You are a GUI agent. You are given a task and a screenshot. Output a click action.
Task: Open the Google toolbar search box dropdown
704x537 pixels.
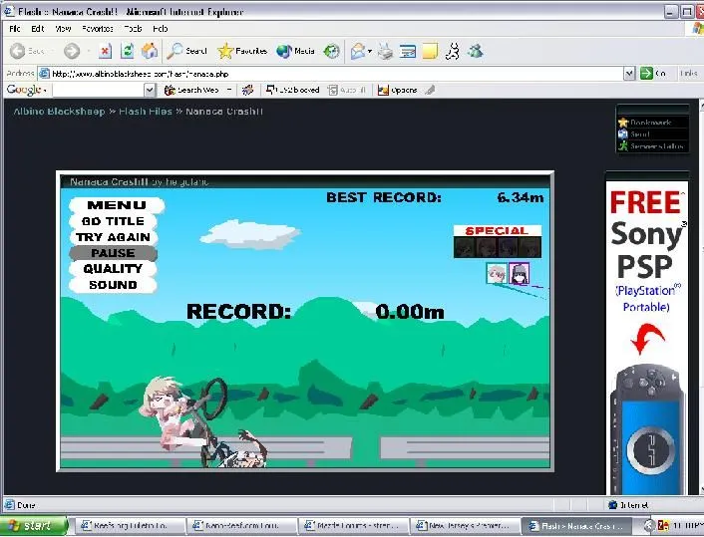(150, 90)
